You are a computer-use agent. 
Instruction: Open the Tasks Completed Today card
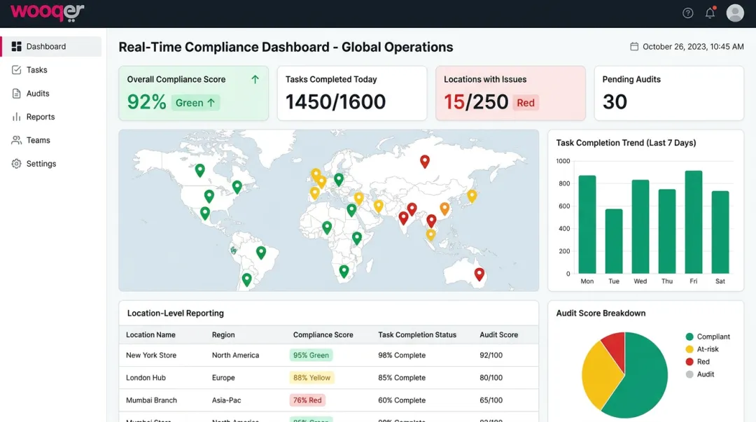pos(352,93)
